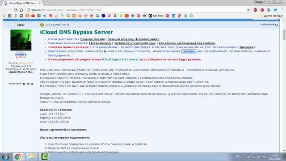Raise reputation with the green plus button
The image size is (286, 161).
[32, 84]
